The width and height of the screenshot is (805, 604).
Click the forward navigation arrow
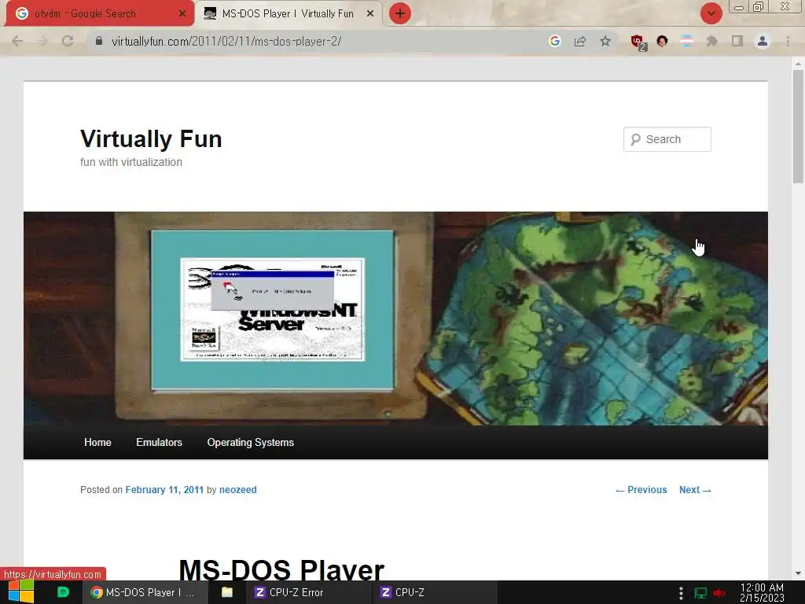pos(42,41)
